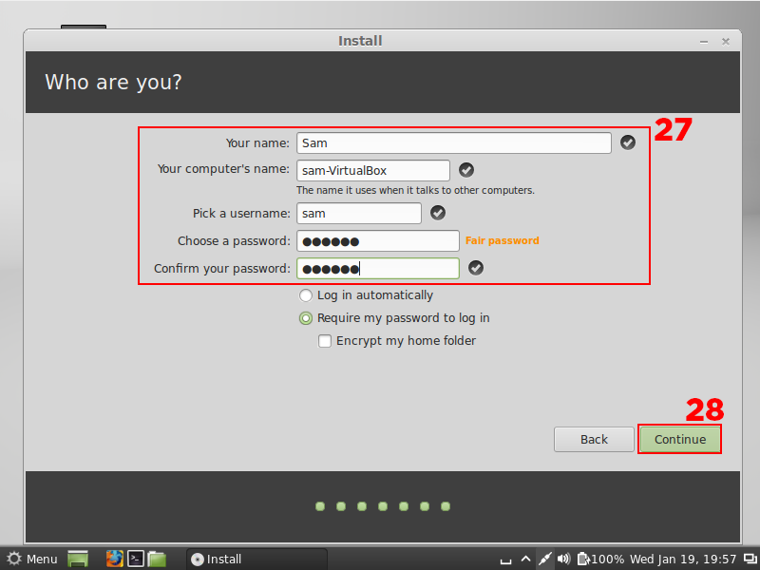This screenshot has height=570, width=760.
Task: Click the Choose a password field
Action: 377,241
